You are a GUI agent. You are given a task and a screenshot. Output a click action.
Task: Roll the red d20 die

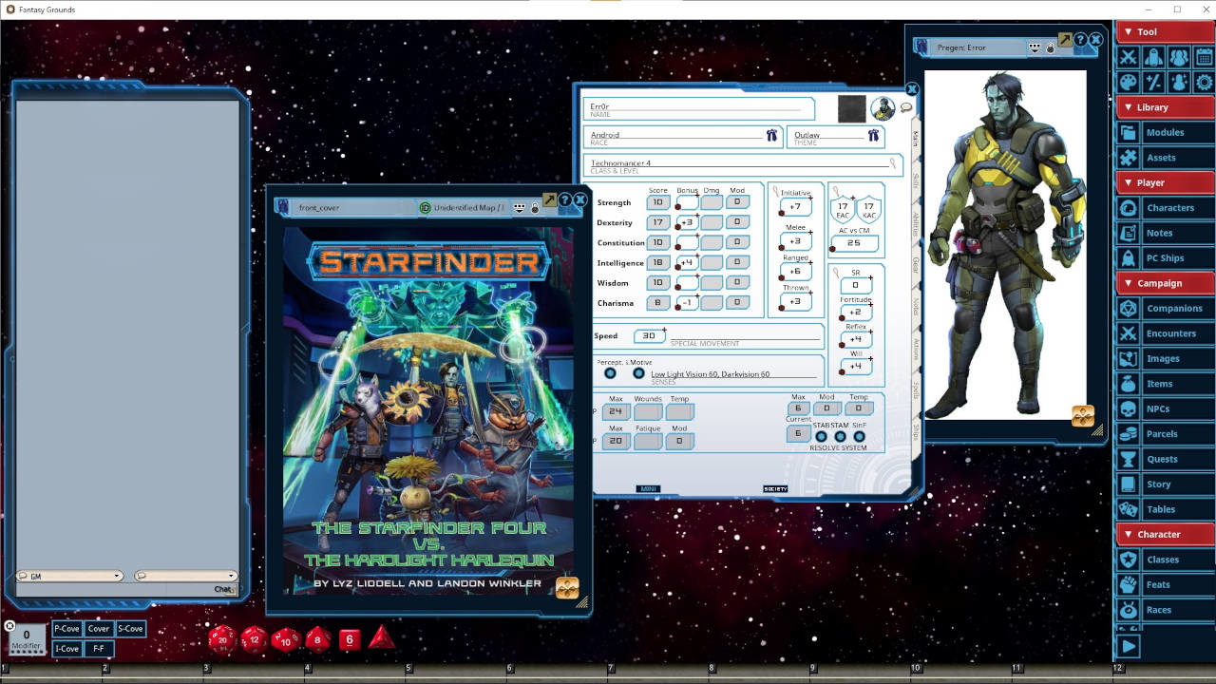click(x=223, y=639)
